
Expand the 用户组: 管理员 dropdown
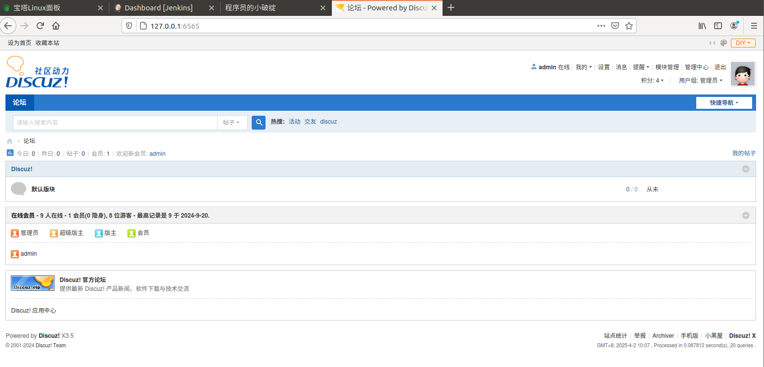[701, 81]
